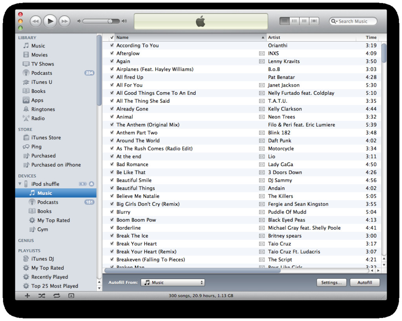
Task: Open the Search Music options dropdown
Action: point(334,22)
